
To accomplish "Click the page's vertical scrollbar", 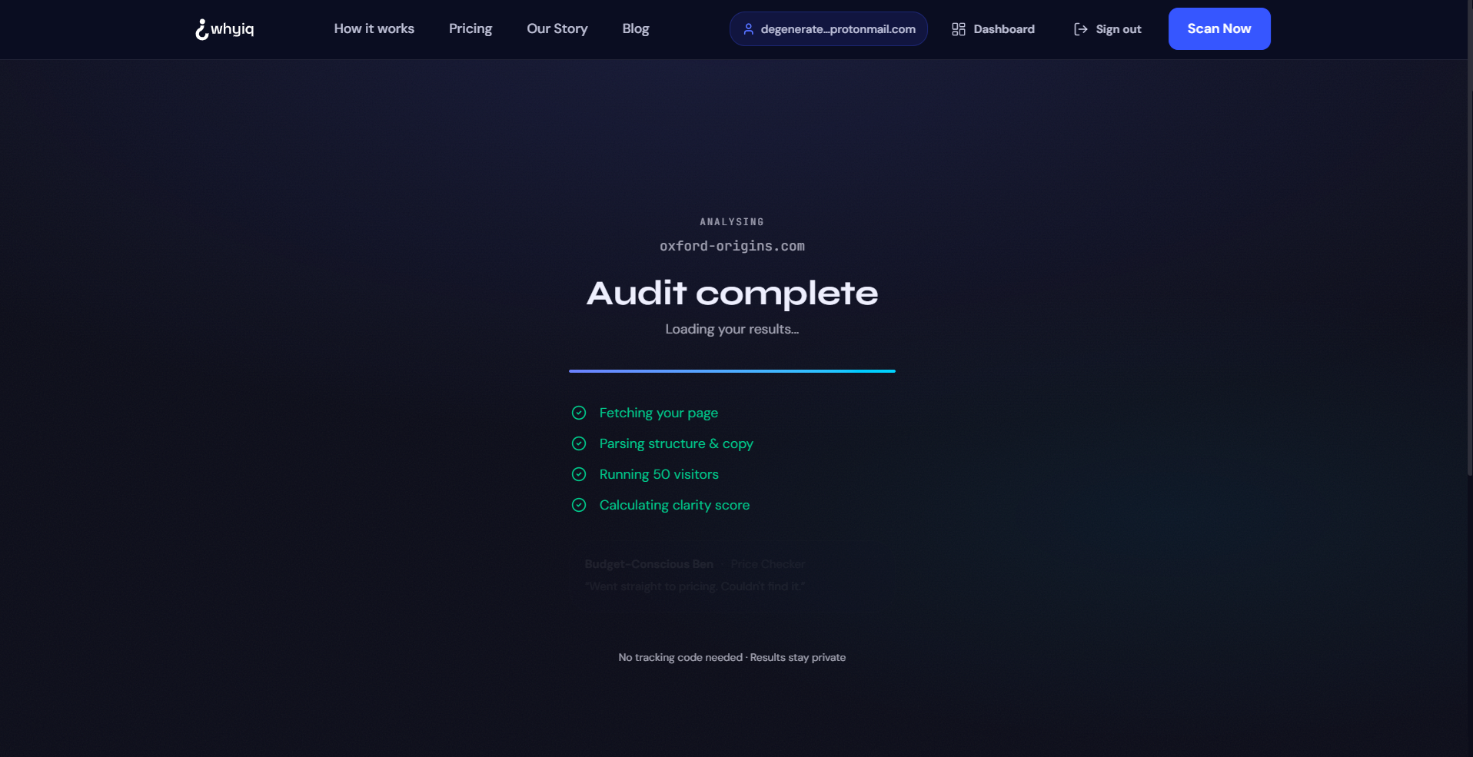I will click(x=1469, y=238).
